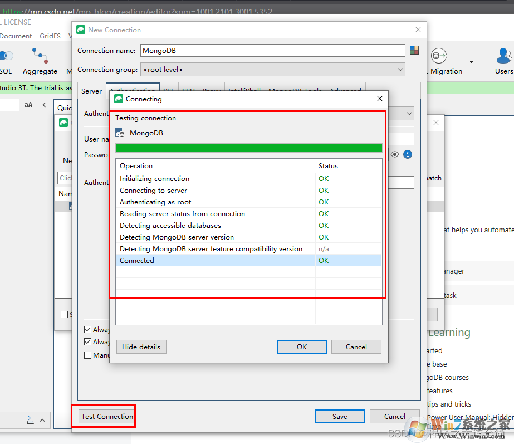This screenshot has height=444, width=514.
Task: Tick the checkbox in Connection Manager window
Action: tap(64, 314)
